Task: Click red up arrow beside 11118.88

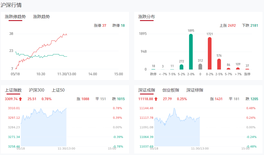Action: [x=156, y=99]
